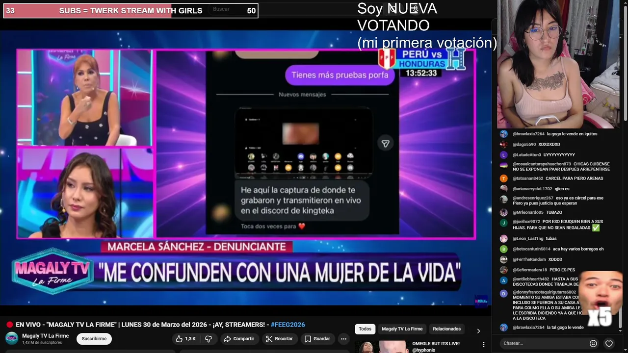The height and width of the screenshot is (353, 628).
Task: Click avatar of @dago5590 in chat
Action: point(503,144)
